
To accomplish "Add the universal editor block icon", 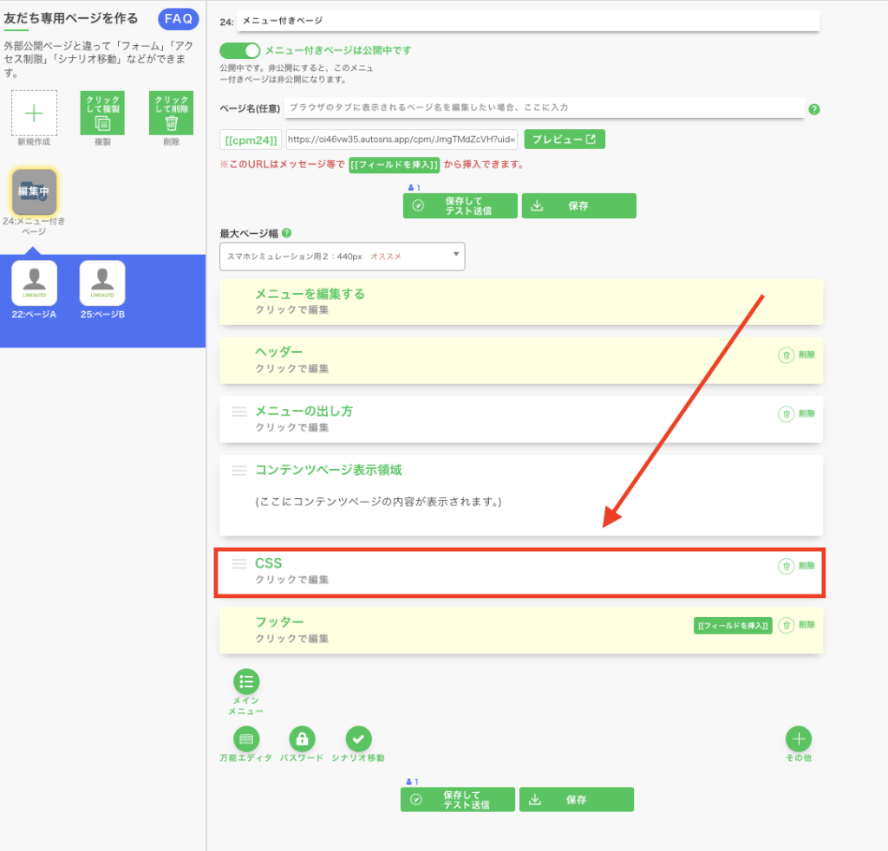I will [x=246, y=738].
